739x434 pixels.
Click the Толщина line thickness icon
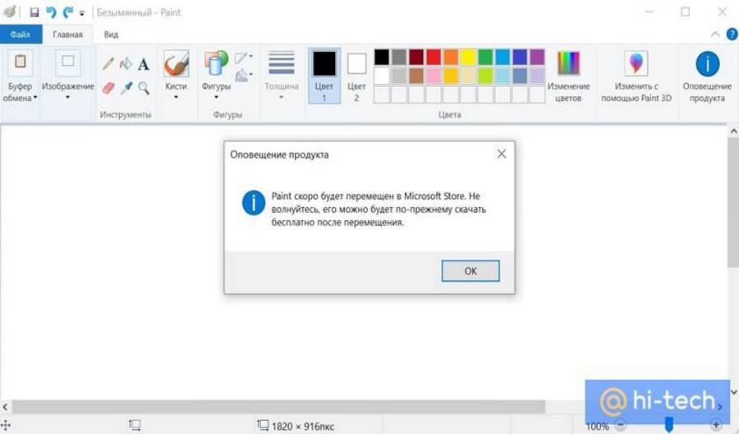coord(282,62)
